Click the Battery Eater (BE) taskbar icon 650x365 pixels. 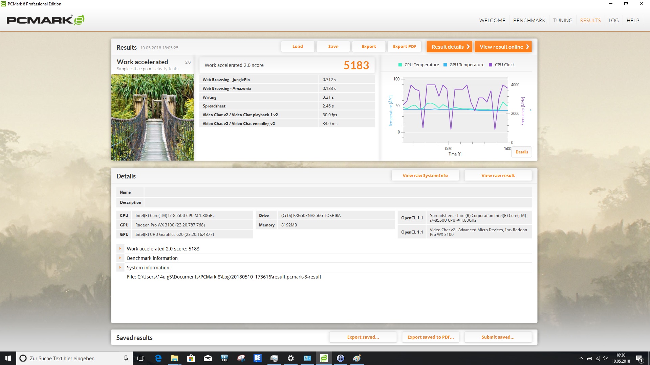pyautogui.click(x=258, y=358)
